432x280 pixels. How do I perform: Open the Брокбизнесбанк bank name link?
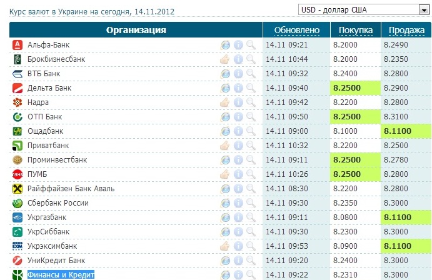click(x=56, y=59)
